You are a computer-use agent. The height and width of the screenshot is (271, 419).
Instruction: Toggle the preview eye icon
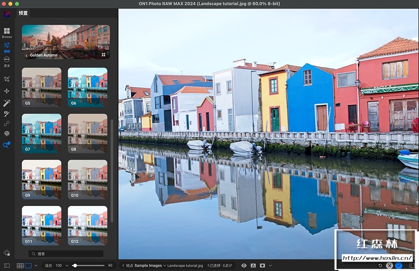(x=244, y=266)
